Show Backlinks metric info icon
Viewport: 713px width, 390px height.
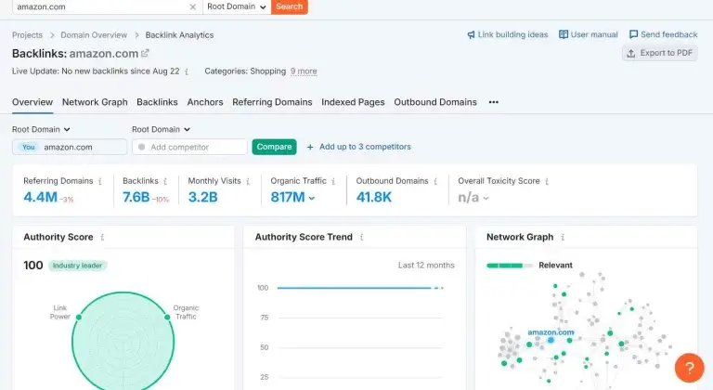(x=165, y=182)
